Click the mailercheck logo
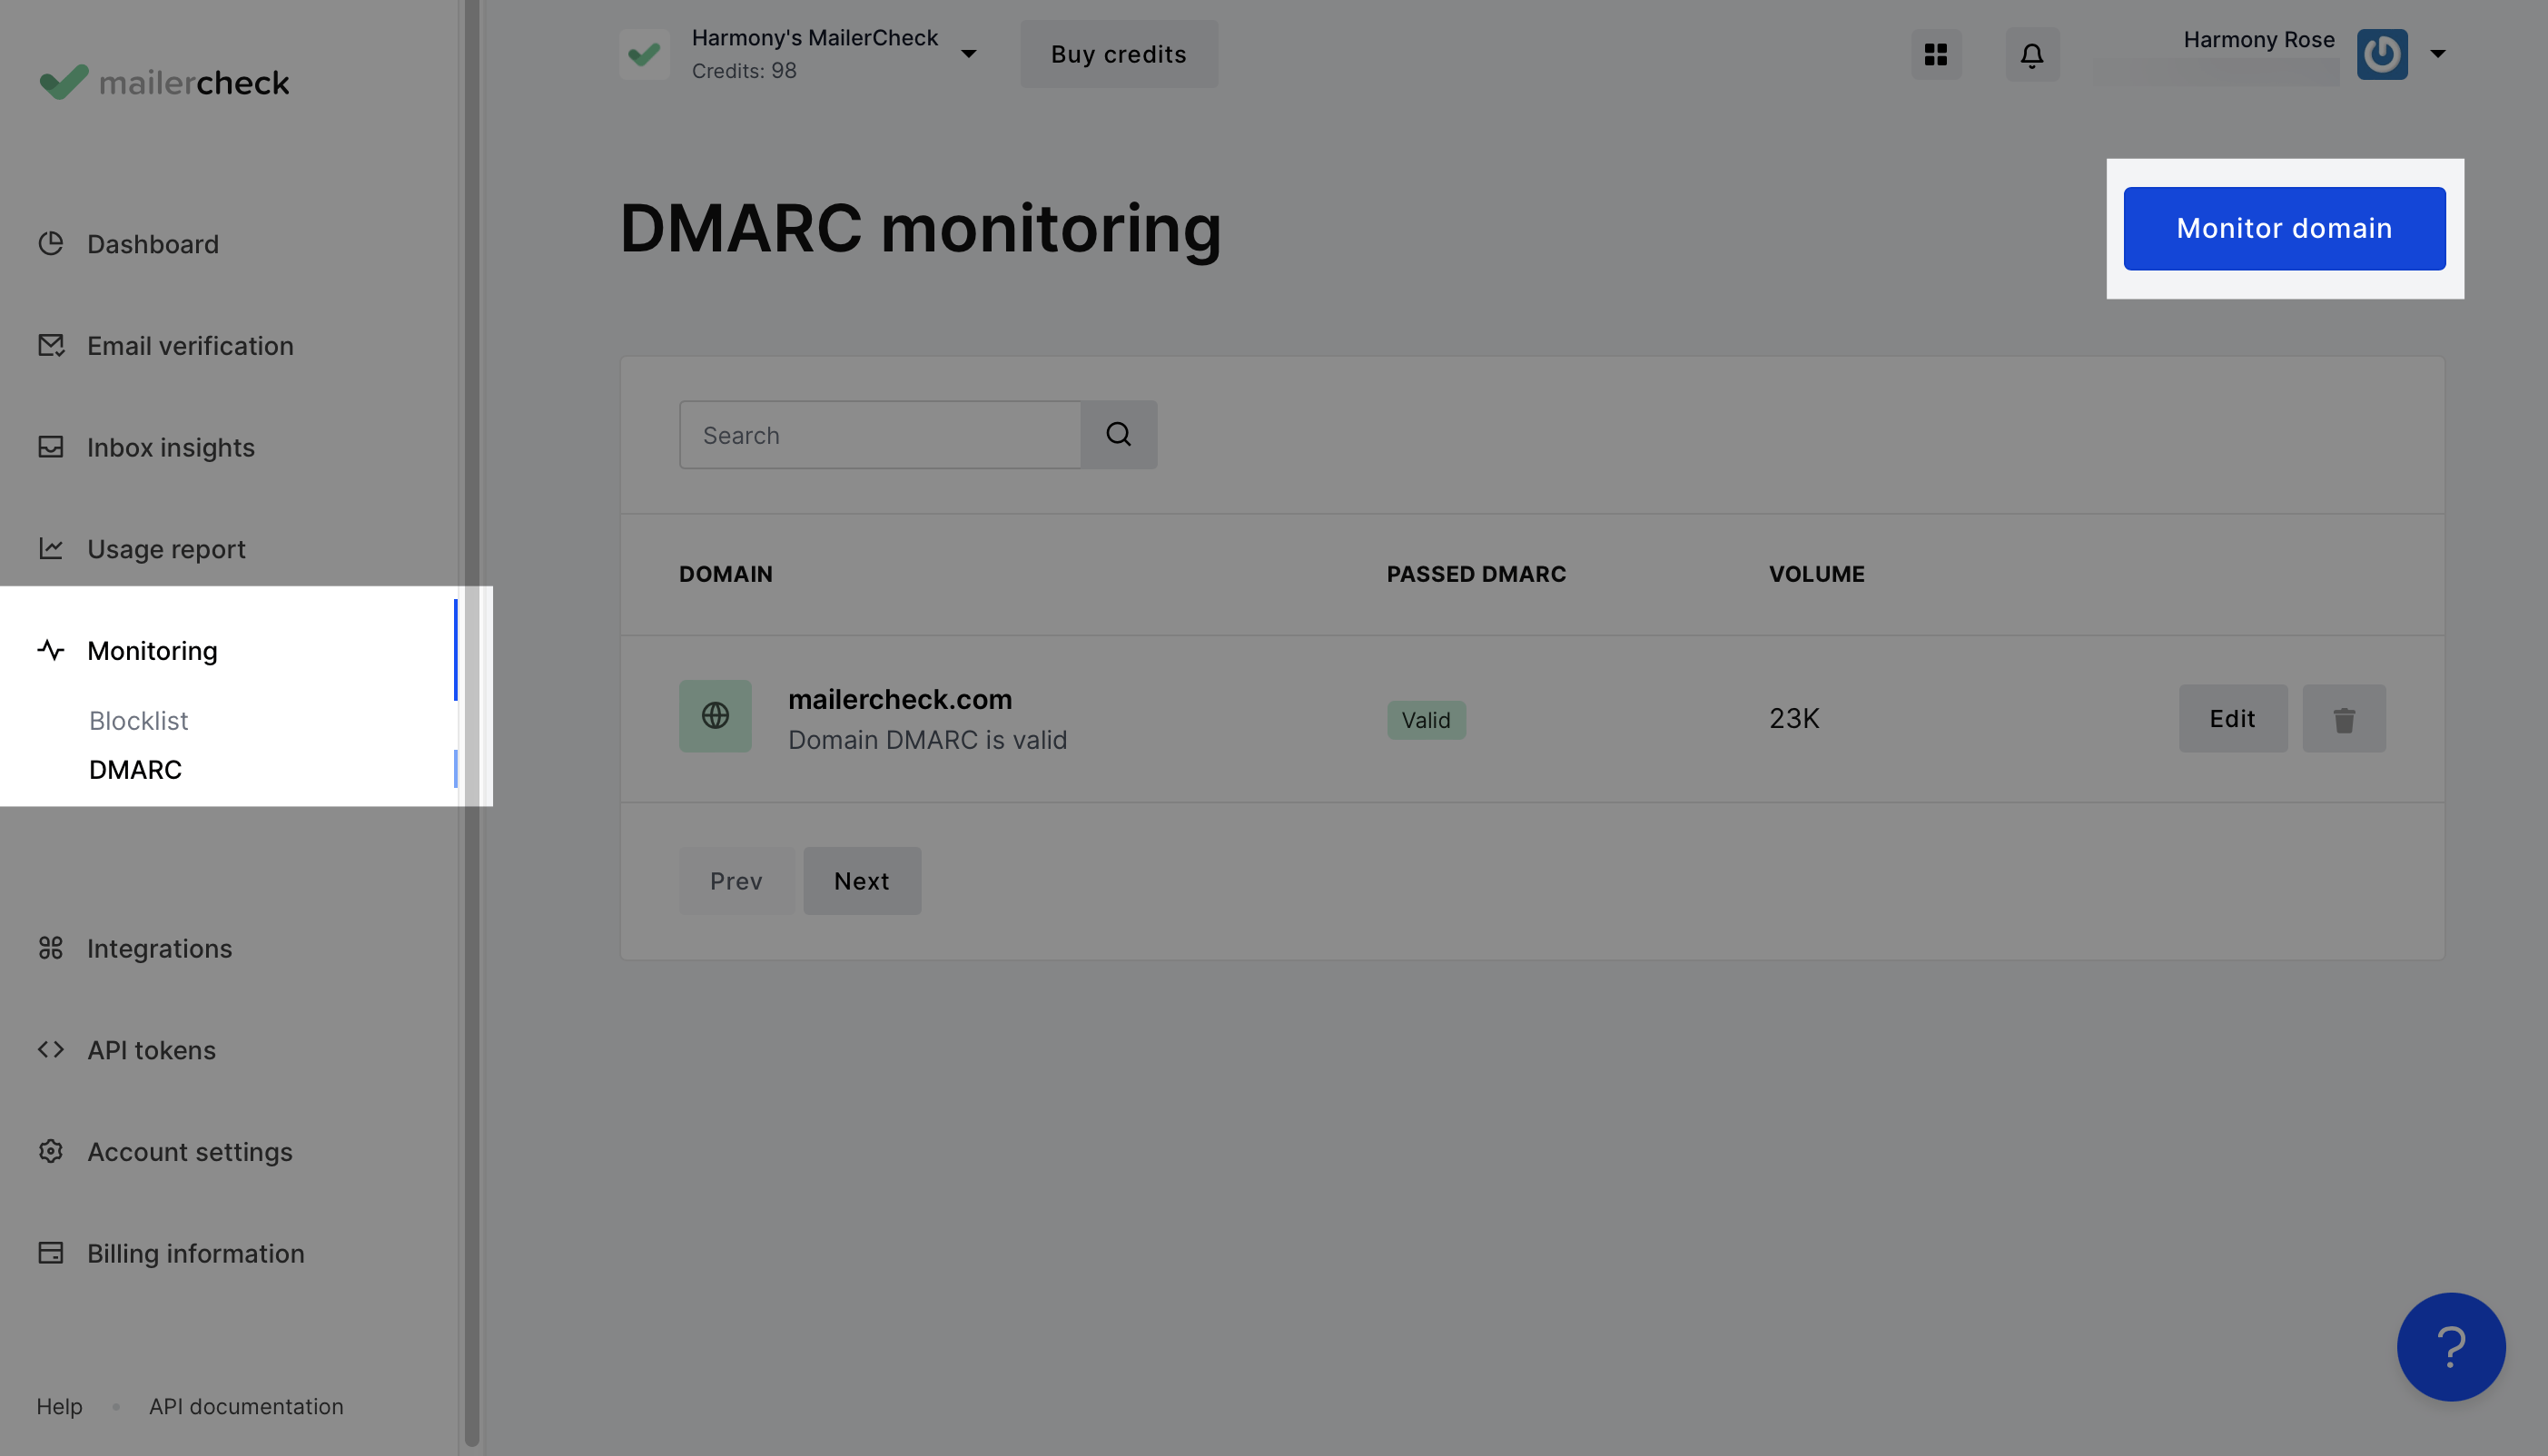Screen dimensions: 2548x1456 point(164,82)
